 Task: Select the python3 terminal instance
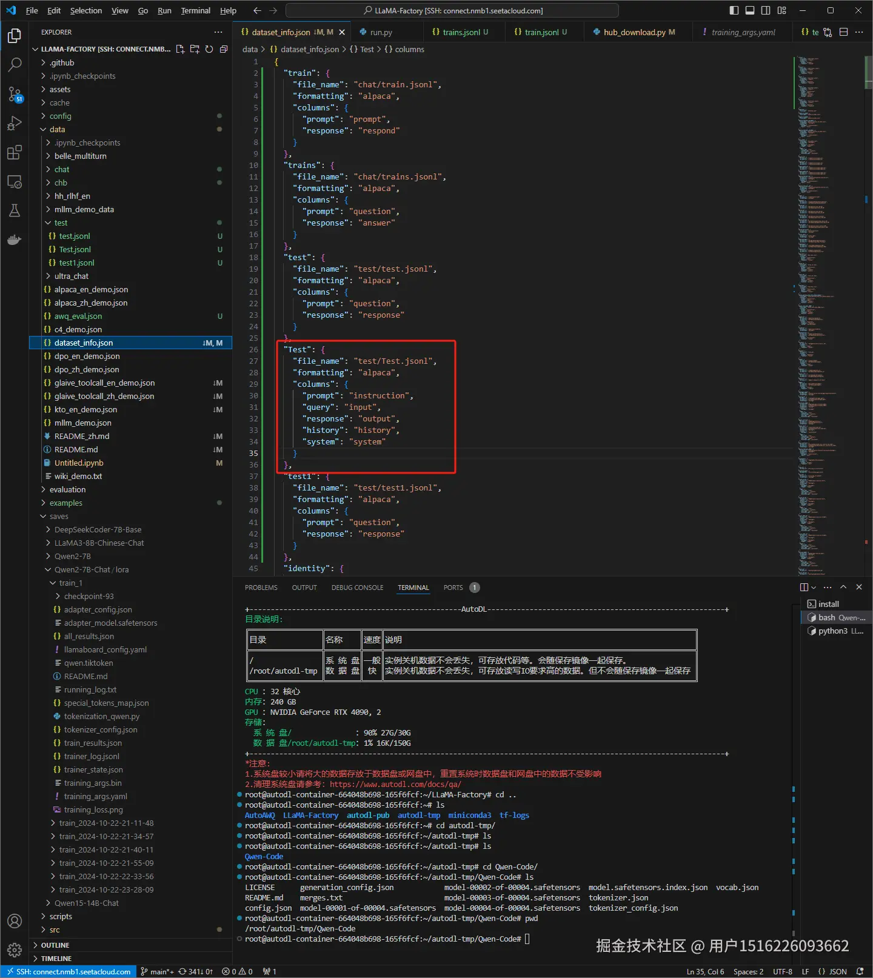coord(836,631)
